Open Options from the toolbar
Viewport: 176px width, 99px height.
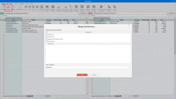(x=13, y=8)
